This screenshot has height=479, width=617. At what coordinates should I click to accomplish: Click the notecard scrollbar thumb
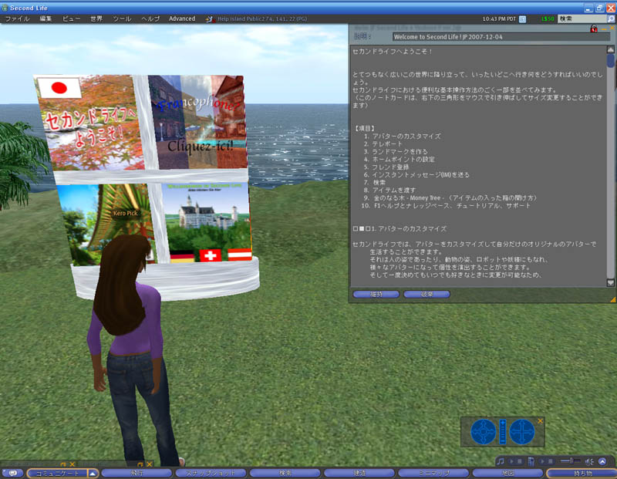click(611, 61)
